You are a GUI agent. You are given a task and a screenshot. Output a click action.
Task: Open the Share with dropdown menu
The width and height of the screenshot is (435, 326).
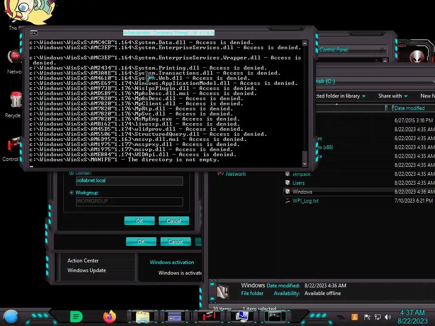click(393, 96)
